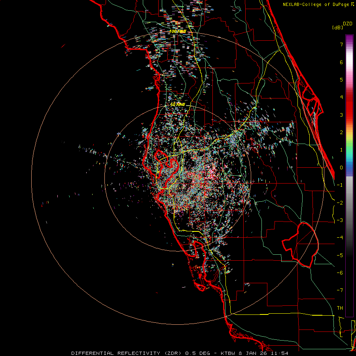Click the 100 NMI range ring label
Viewport: 356px width, 356px height.
tap(178, 31)
